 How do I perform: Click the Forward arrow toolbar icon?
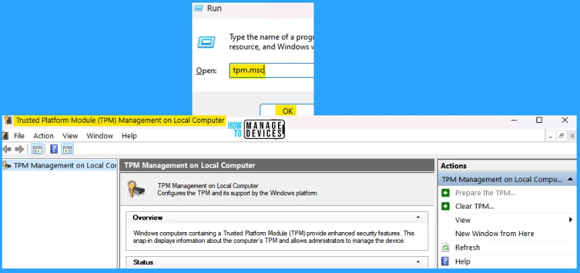[x=19, y=150]
